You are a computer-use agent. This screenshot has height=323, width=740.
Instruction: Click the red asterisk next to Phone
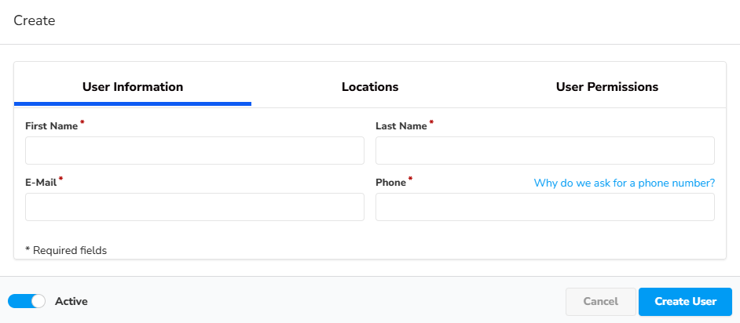click(x=410, y=180)
